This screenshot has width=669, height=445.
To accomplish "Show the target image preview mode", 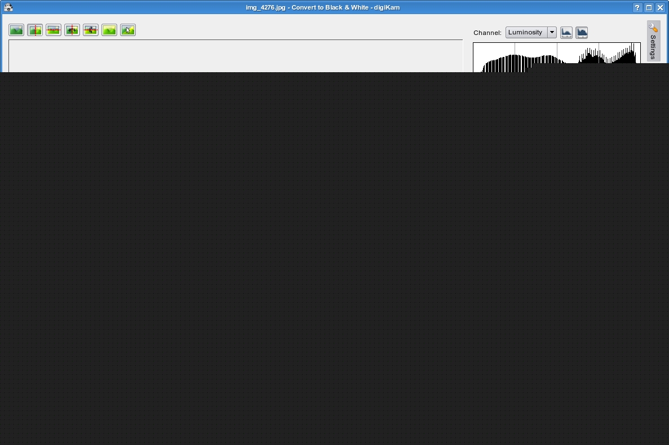I will pyautogui.click(x=109, y=30).
